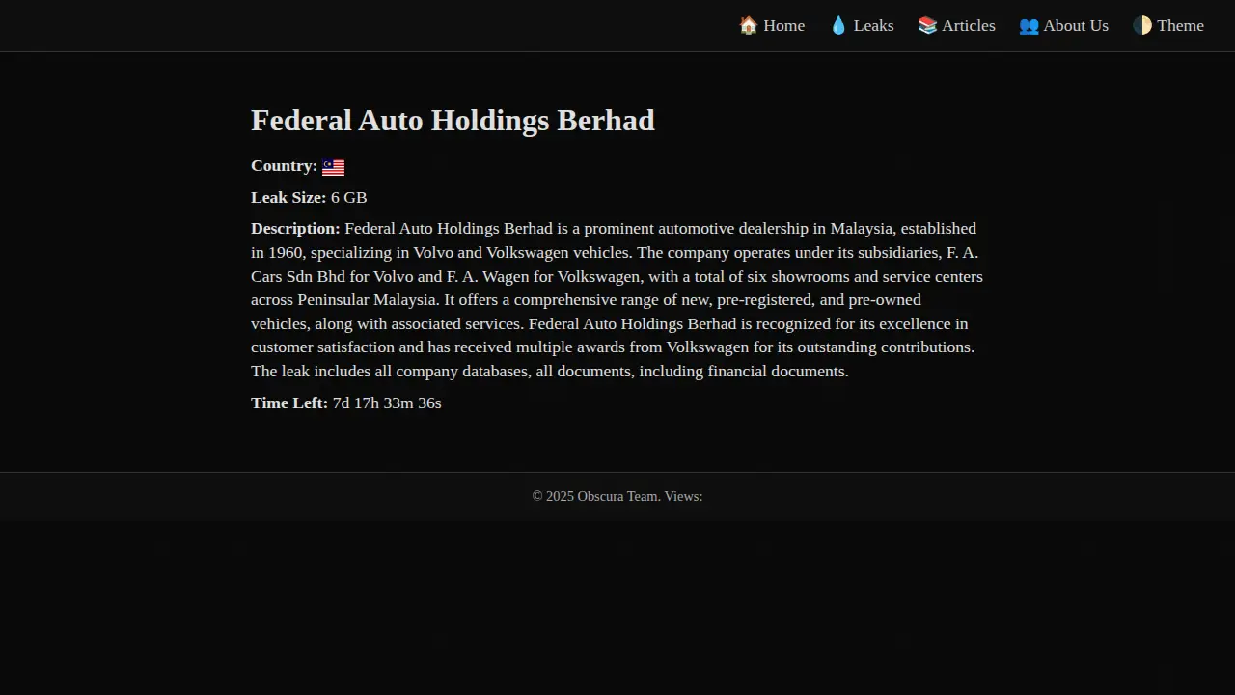Screen dimensions: 1235x695
Task: Click the people icon for About Us
Action: [1029, 26]
